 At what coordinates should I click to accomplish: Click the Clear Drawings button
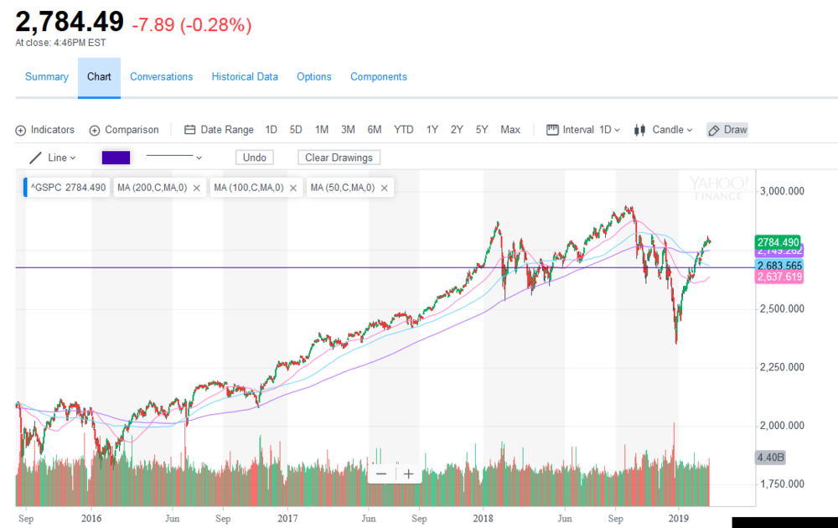[x=339, y=157]
